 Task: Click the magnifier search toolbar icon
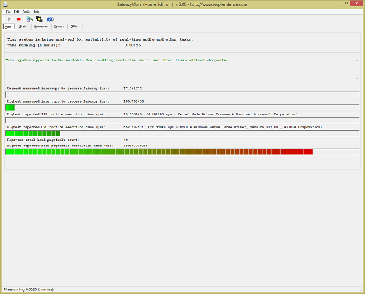coord(30,19)
